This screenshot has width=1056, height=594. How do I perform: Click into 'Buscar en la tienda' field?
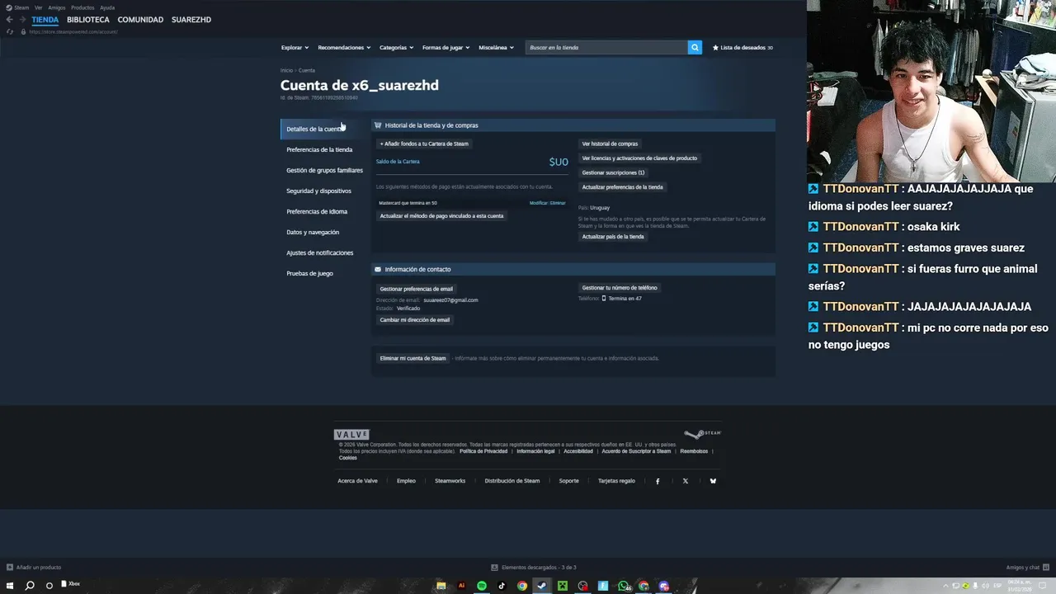coord(606,48)
